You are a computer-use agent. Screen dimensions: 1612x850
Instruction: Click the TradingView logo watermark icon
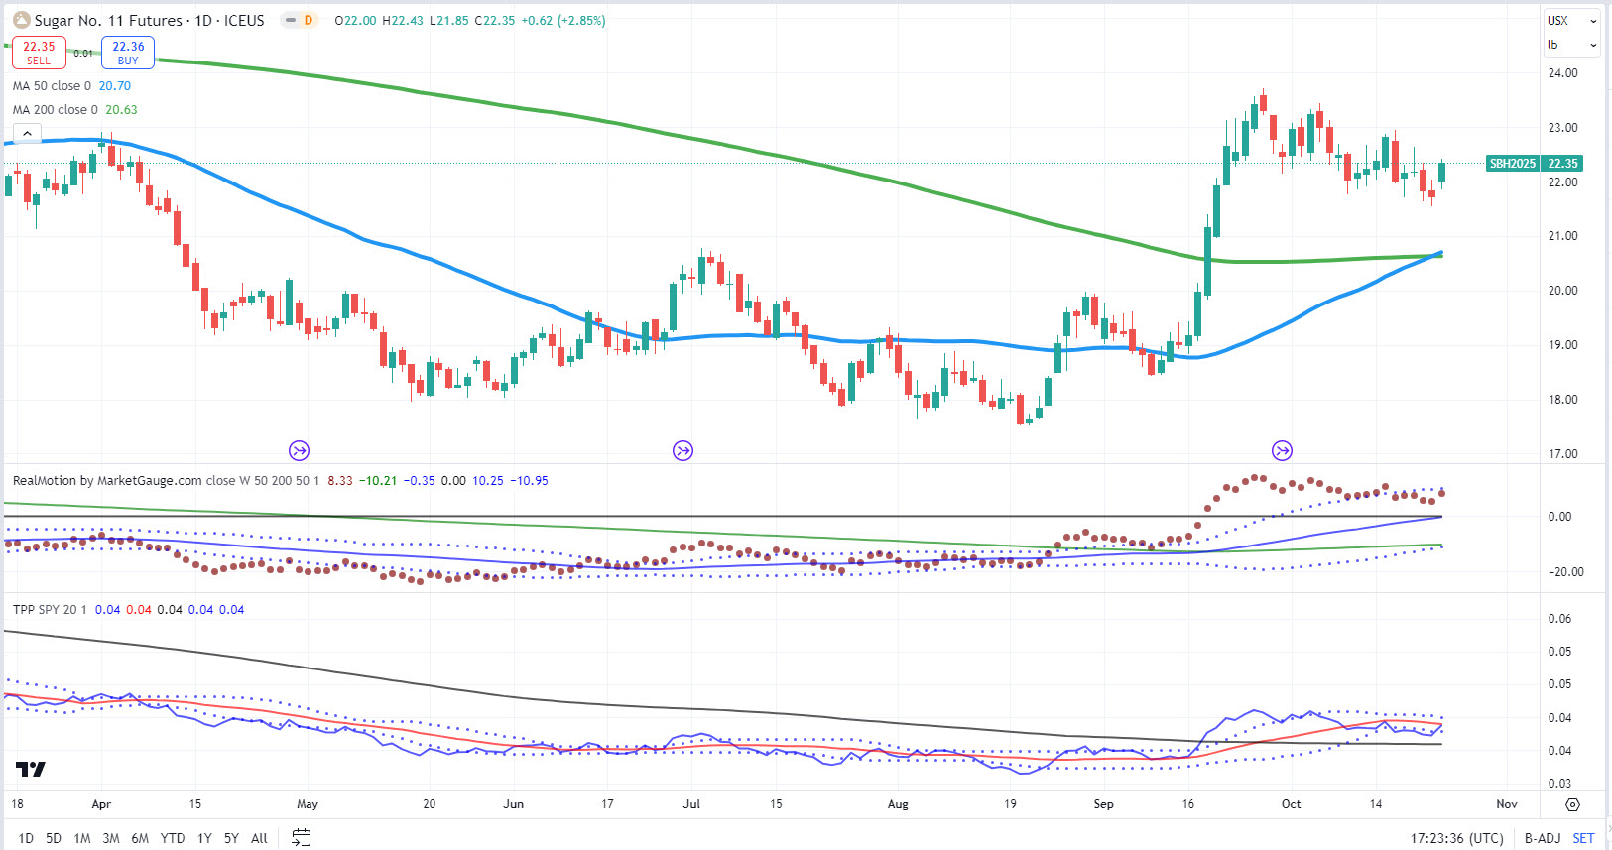(x=31, y=769)
